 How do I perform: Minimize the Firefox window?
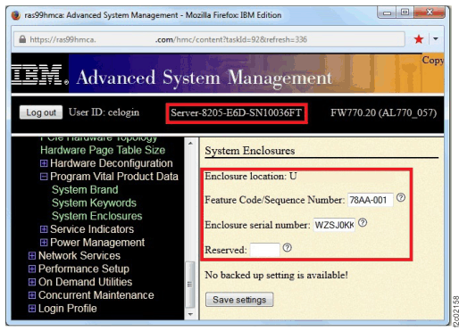click(x=387, y=12)
